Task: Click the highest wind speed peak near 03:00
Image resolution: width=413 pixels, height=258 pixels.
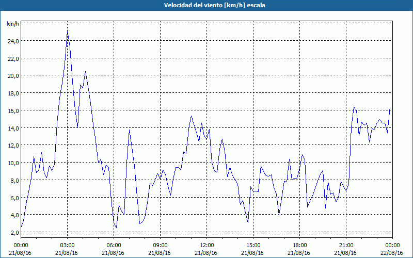Action: pos(68,32)
